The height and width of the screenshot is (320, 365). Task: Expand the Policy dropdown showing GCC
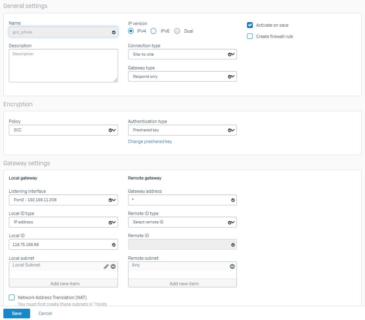coord(63,130)
